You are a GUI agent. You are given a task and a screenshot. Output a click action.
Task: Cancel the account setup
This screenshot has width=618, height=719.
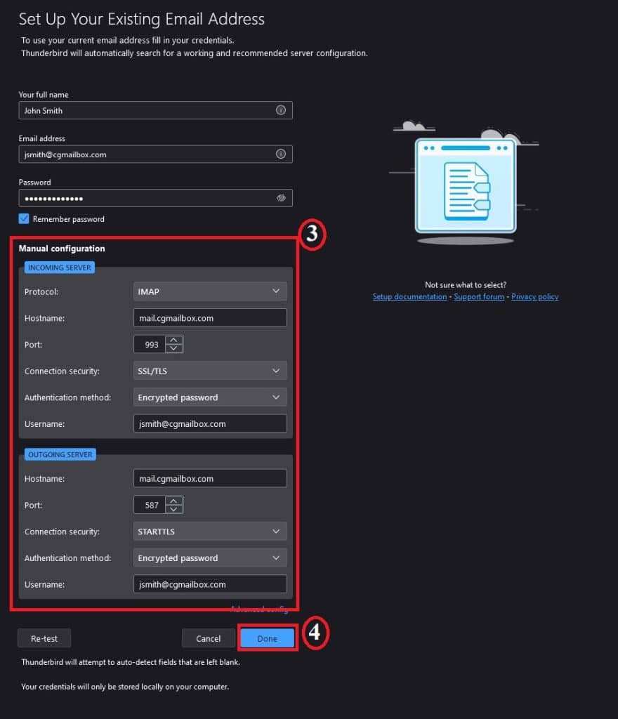[x=208, y=638]
